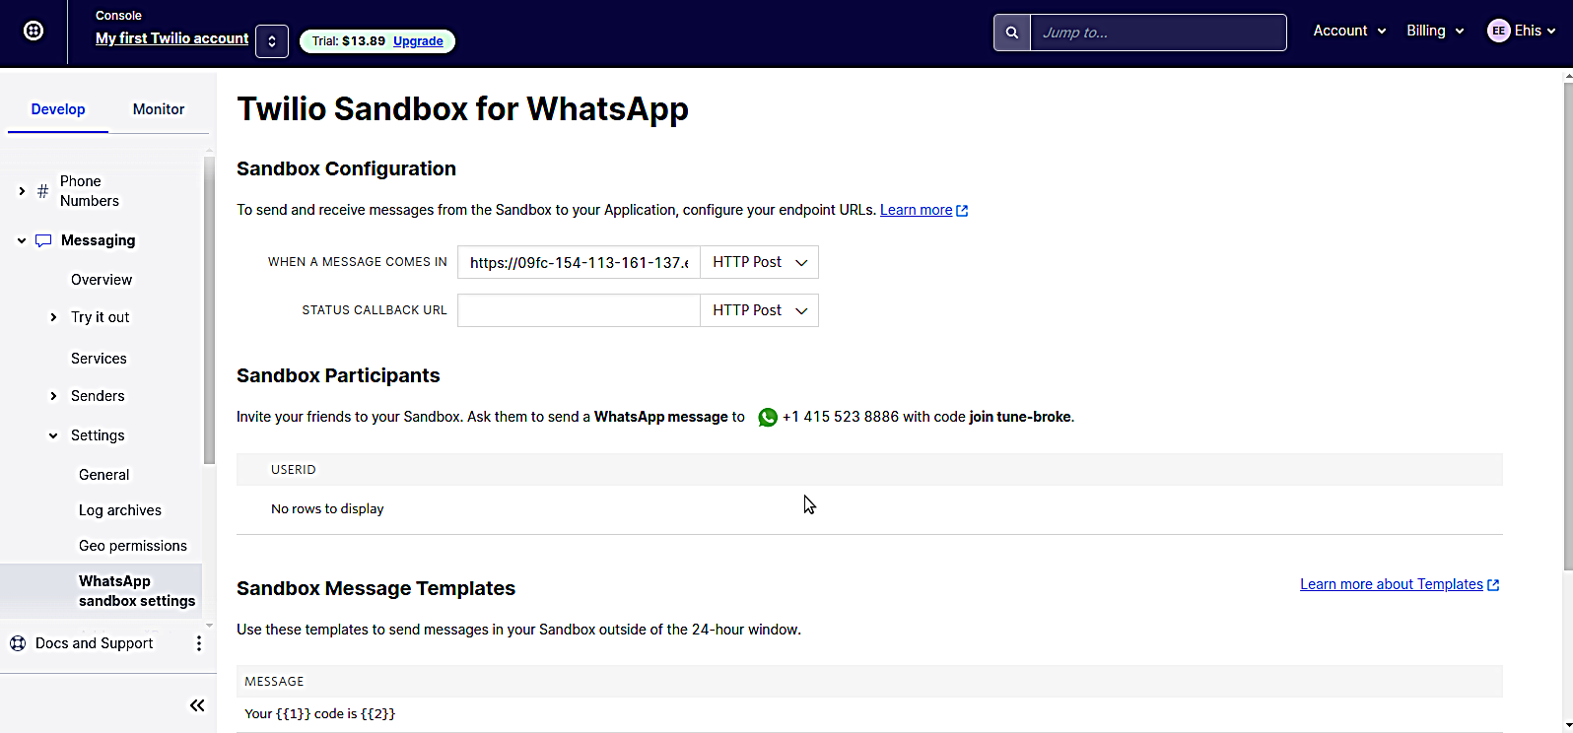This screenshot has width=1573, height=733.
Task: Click the search magnifier icon
Action: coord(1012,33)
